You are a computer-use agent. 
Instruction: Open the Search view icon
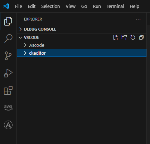tap(8, 39)
